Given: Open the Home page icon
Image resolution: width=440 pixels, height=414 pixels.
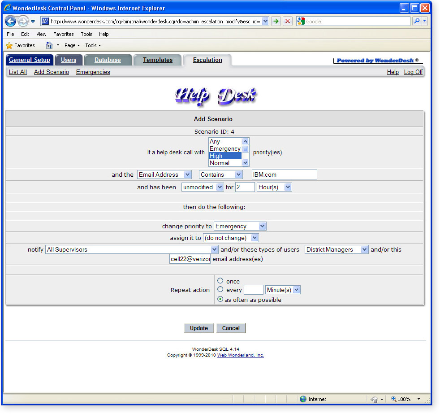Looking at the screenshot, I should [x=49, y=45].
